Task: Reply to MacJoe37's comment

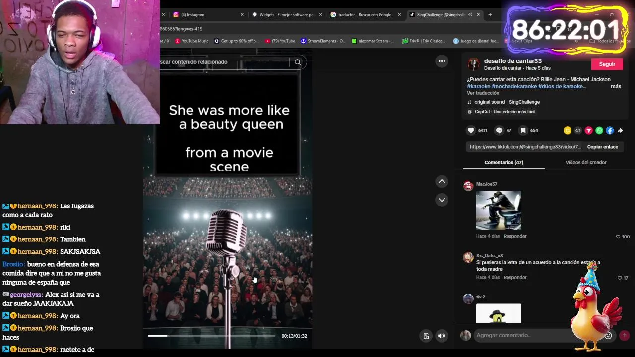Action: [515, 236]
